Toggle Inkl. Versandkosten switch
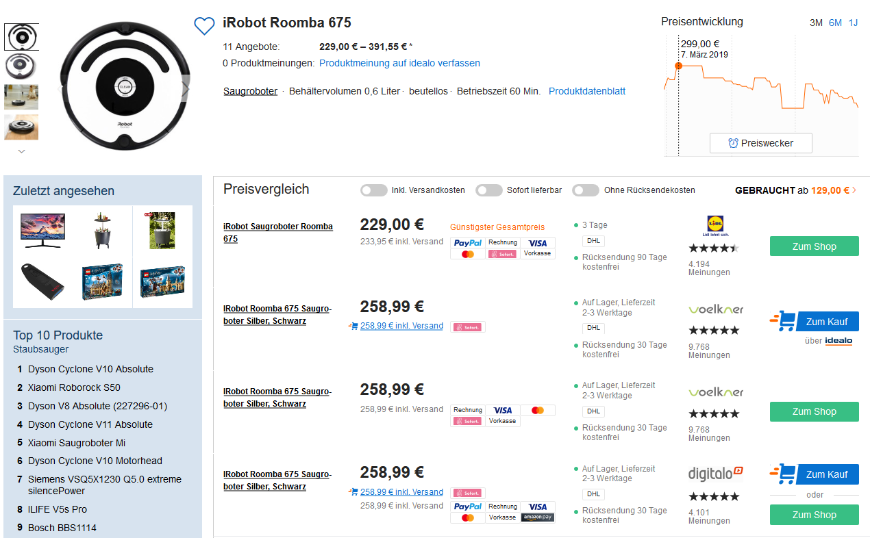This screenshot has width=870, height=538. click(373, 190)
